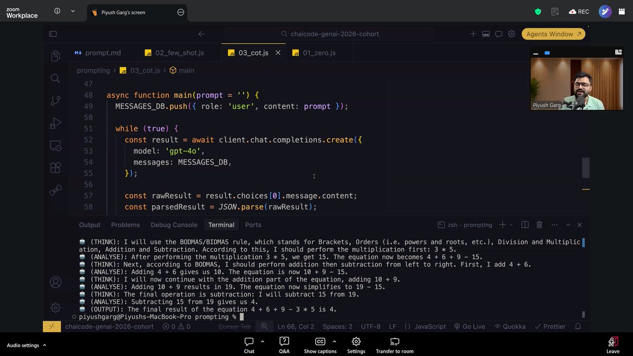Select the 03_cot.js editor tab
Image resolution: width=633 pixels, height=356 pixels.
point(253,53)
